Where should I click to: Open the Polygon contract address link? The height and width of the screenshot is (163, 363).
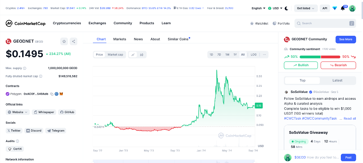36,94
